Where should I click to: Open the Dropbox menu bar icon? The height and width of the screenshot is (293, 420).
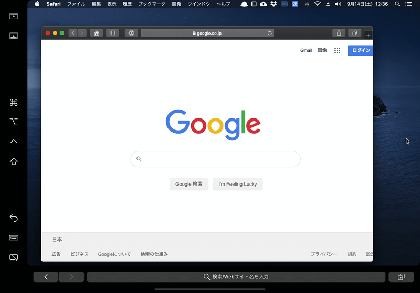pyautogui.click(x=274, y=4)
